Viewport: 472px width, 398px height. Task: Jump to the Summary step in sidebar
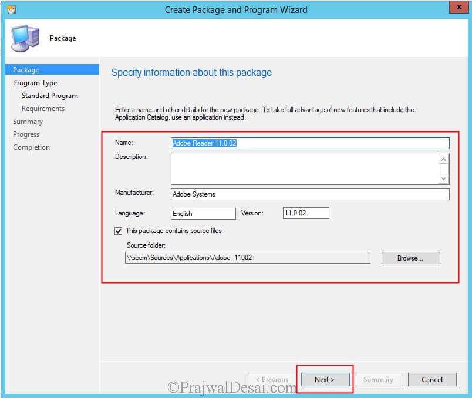pyautogui.click(x=28, y=122)
